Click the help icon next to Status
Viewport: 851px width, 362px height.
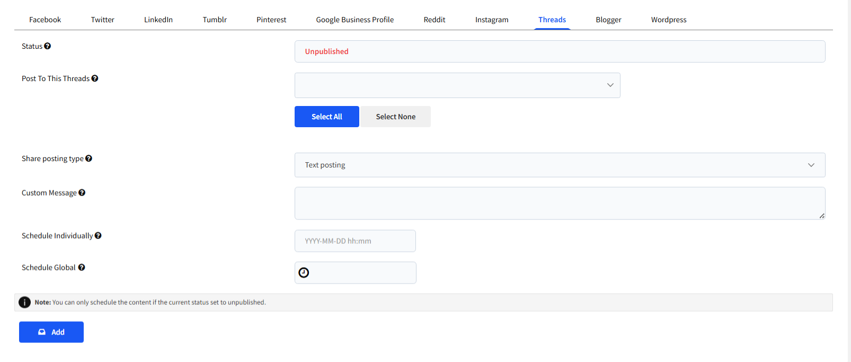(48, 46)
